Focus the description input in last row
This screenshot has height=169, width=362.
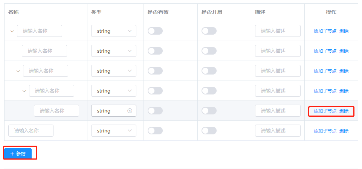[278, 131]
